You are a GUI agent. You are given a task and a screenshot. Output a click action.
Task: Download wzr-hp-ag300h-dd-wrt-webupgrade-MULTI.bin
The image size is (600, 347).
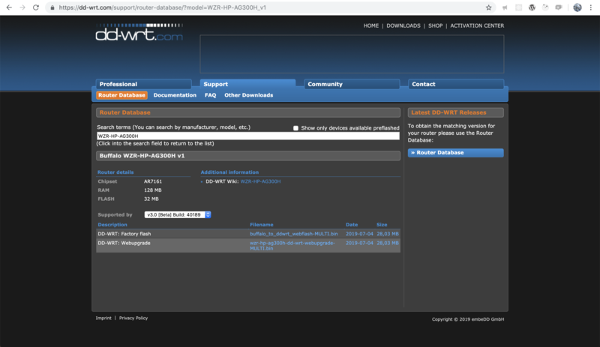pos(292,246)
